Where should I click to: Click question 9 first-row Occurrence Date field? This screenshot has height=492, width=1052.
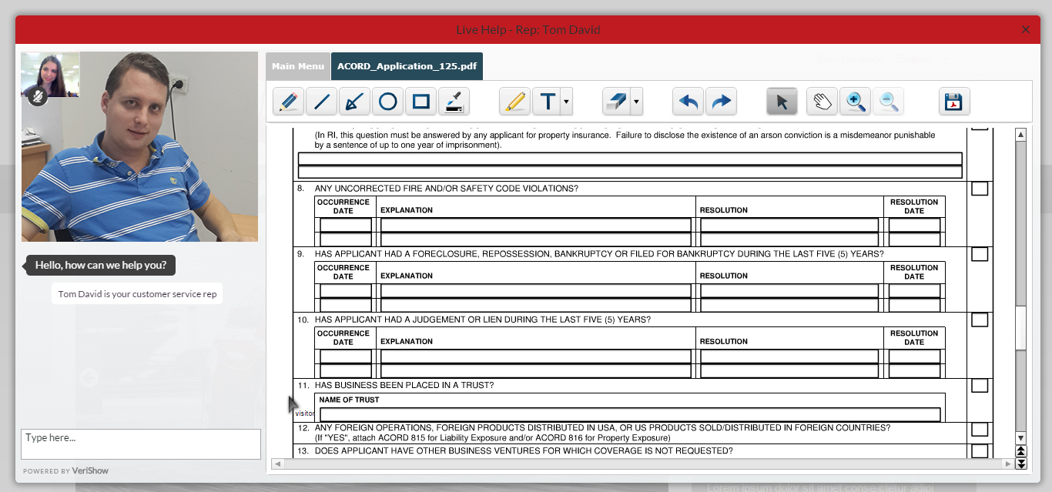tap(346, 291)
